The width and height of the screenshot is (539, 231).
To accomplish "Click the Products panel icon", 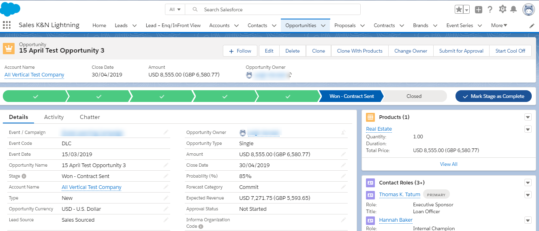I will 370,117.
